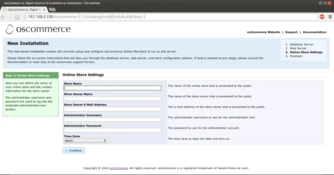Open the osCommerce footer link

pyautogui.click(x=119, y=168)
